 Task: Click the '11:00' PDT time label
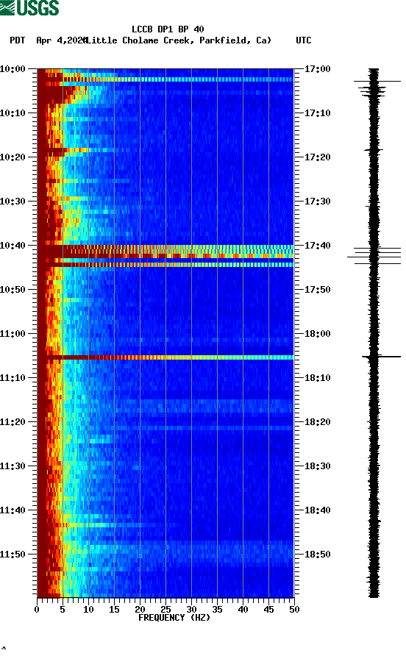[x=13, y=333]
